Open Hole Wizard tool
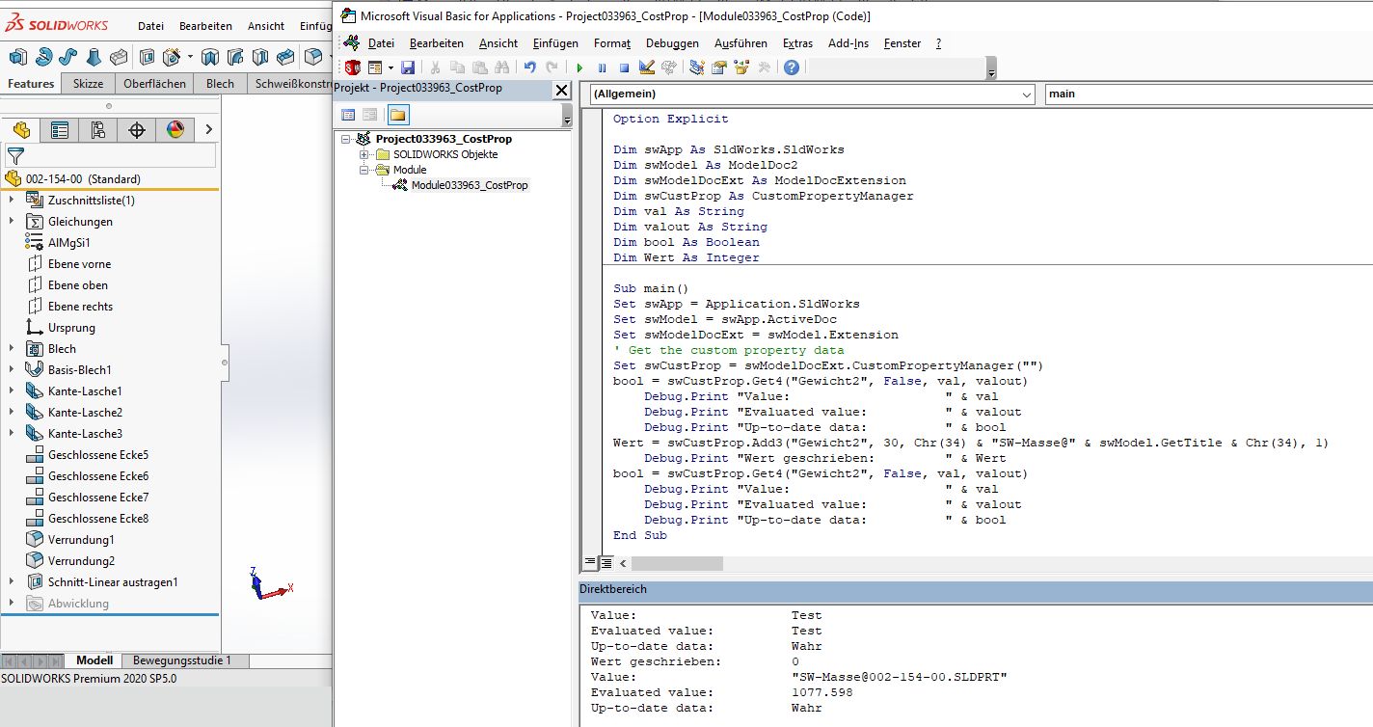The image size is (1373, 727). point(173,56)
